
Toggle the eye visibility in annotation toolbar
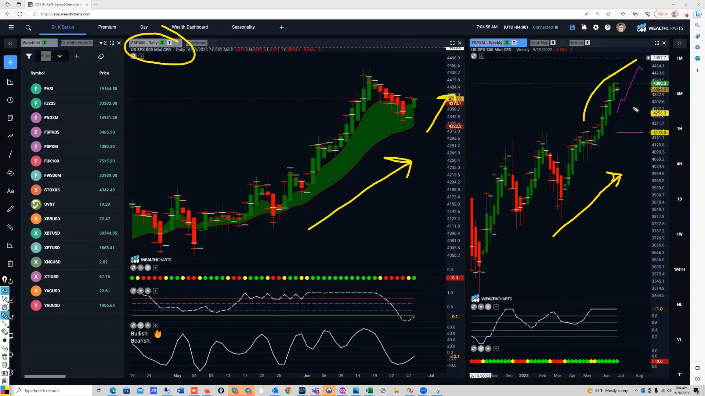click(5, 290)
